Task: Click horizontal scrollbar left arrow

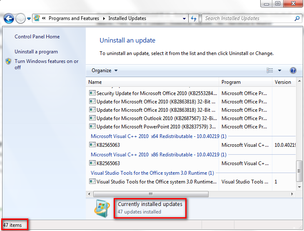Action: point(89,194)
